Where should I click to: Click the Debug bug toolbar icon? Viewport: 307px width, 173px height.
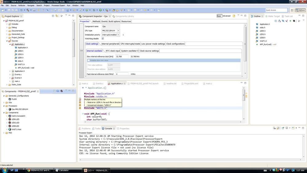coord(94,10)
